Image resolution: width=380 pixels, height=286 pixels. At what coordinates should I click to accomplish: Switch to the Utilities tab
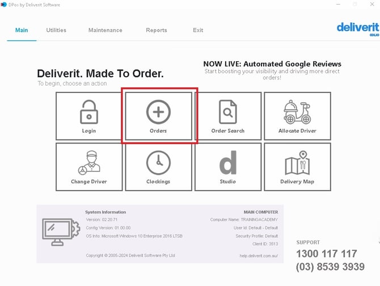coord(56,30)
